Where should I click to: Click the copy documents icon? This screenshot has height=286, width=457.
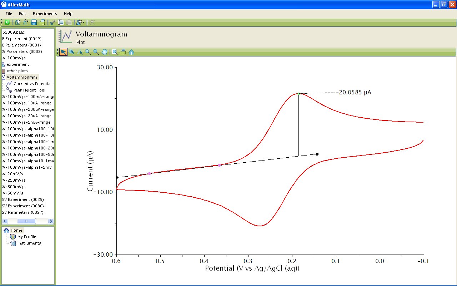[x=61, y=22]
